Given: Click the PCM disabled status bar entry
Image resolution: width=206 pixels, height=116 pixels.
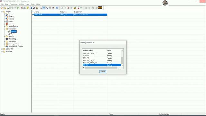Looking at the screenshot, I should [164, 114].
